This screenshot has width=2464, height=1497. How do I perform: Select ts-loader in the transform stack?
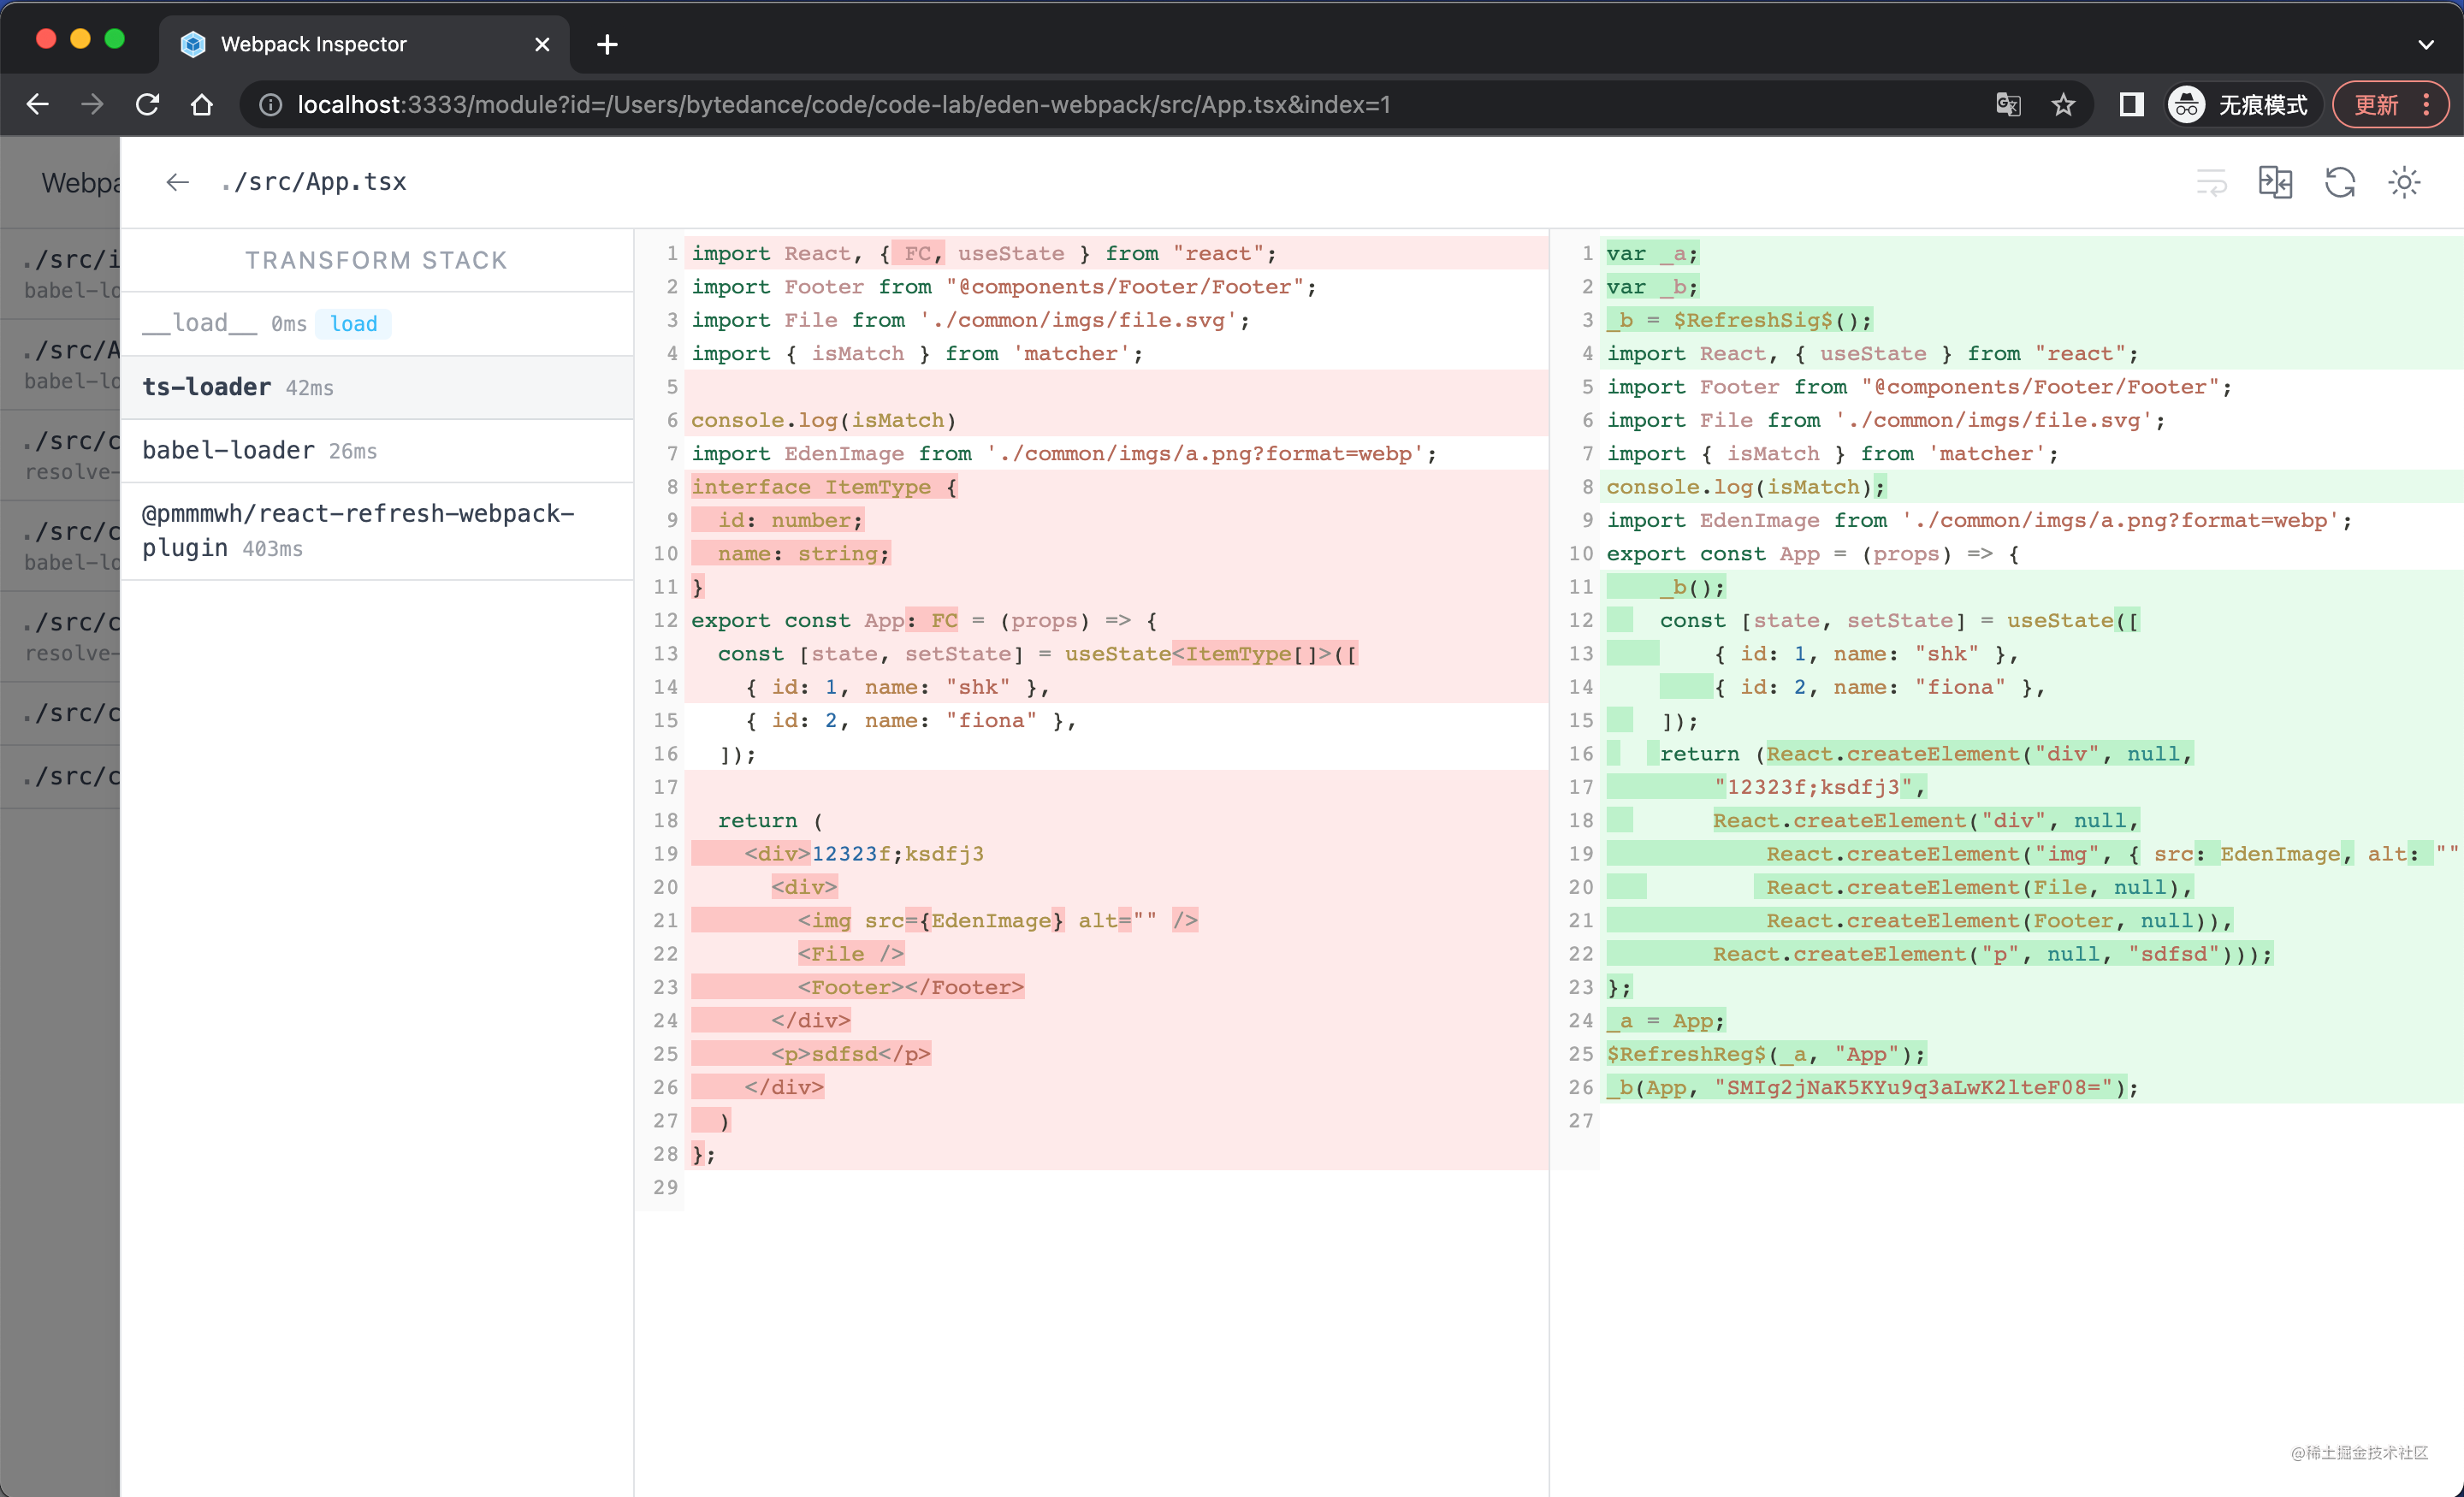(x=377, y=388)
